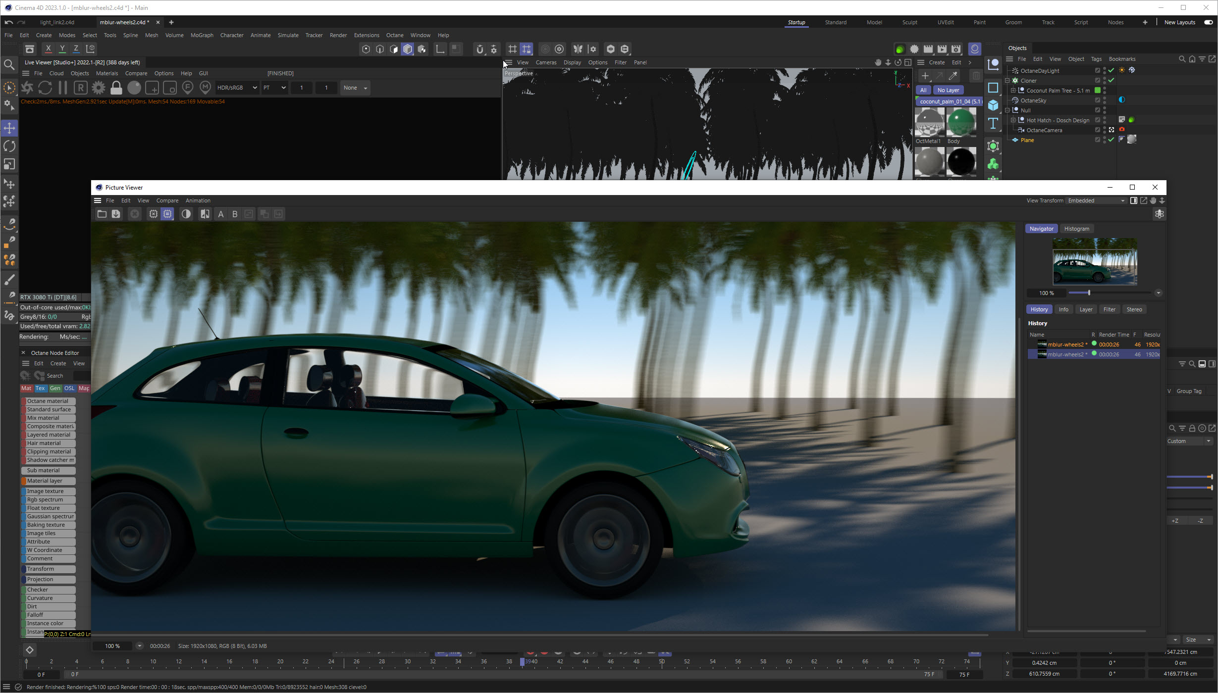This screenshot has height=693, width=1218.
Task: Open Edit Render Settings clapperboard icon
Action: [956, 49]
